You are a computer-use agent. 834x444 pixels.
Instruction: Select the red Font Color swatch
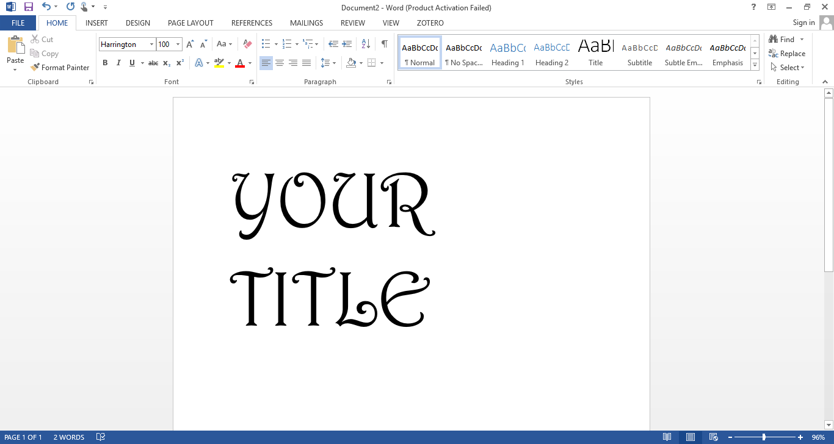(241, 63)
